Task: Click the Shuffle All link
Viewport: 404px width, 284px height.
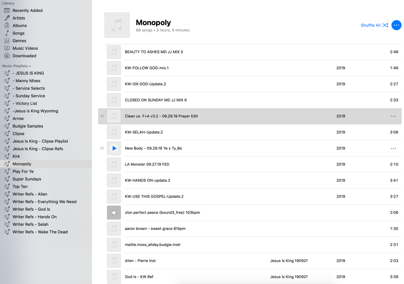Action: point(371,26)
